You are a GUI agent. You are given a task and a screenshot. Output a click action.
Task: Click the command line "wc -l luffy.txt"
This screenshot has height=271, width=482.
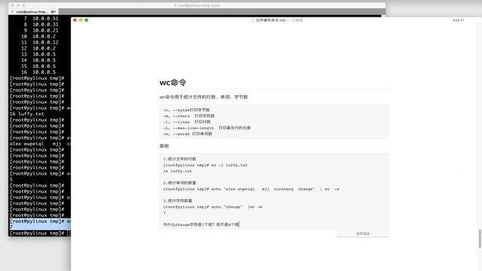click(x=205, y=165)
